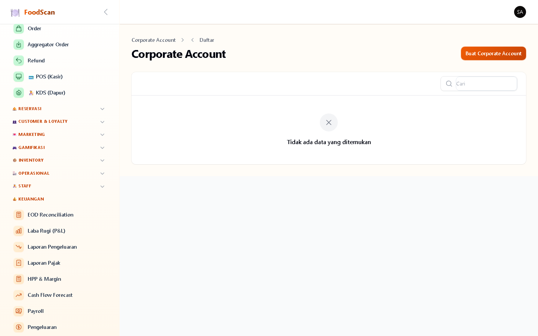This screenshot has height=336, width=538.
Task: Expand the Marketing section
Action: point(102,135)
